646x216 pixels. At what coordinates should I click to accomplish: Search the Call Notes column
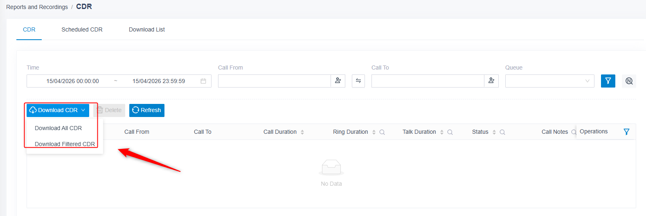(574, 132)
